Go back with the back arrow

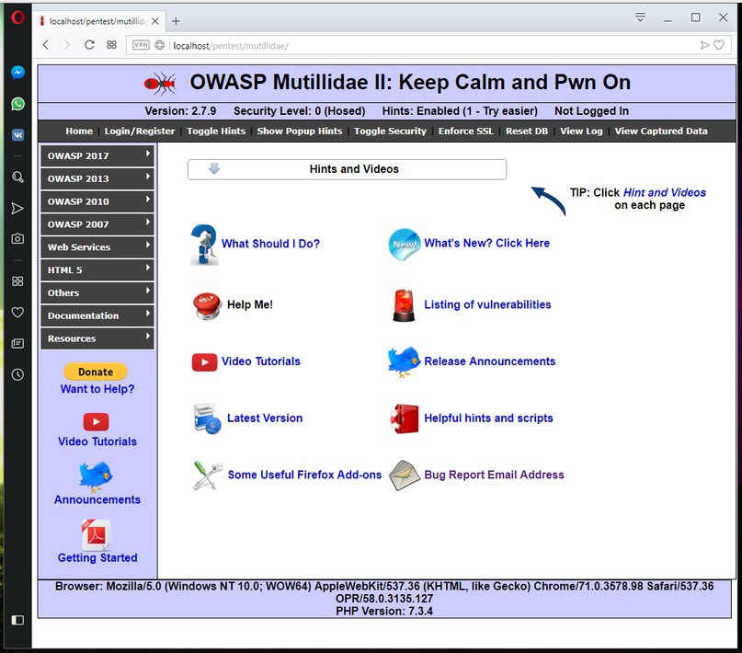45,45
